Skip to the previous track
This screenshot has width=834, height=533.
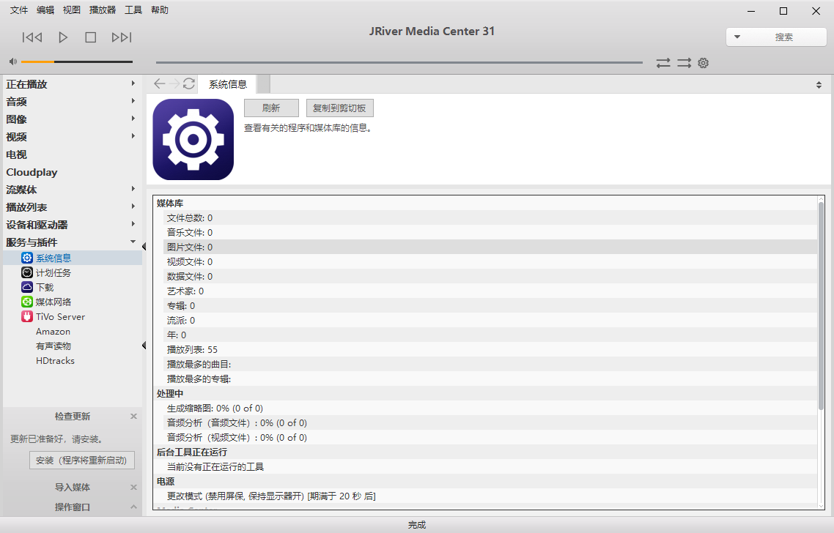(32, 37)
